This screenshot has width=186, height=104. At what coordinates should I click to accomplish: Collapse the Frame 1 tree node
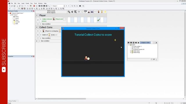pyautogui.click(x=10, y=15)
